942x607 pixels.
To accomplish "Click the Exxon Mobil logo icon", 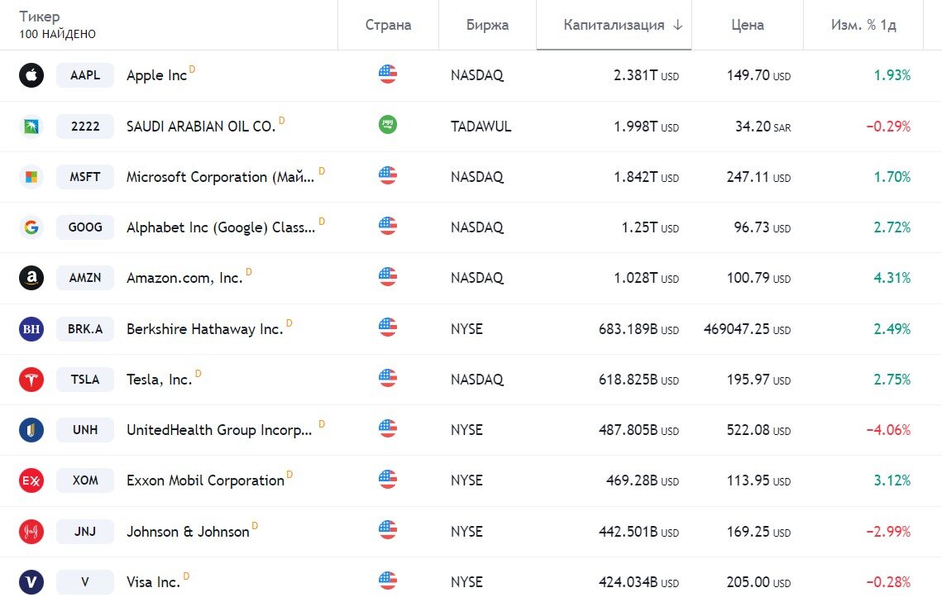I will (x=31, y=480).
